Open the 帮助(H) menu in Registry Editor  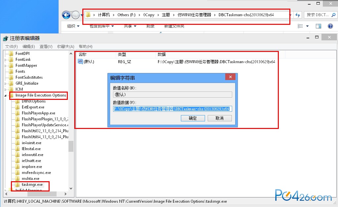coord(86,47)
